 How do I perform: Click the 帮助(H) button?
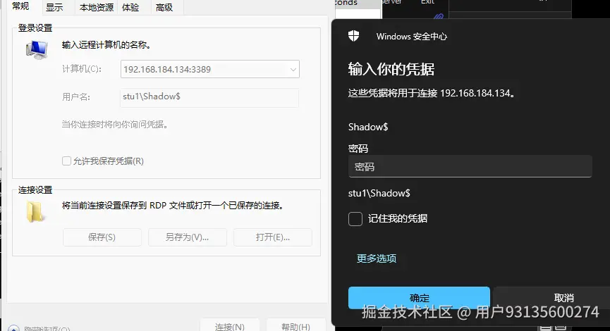pos(295,325)
